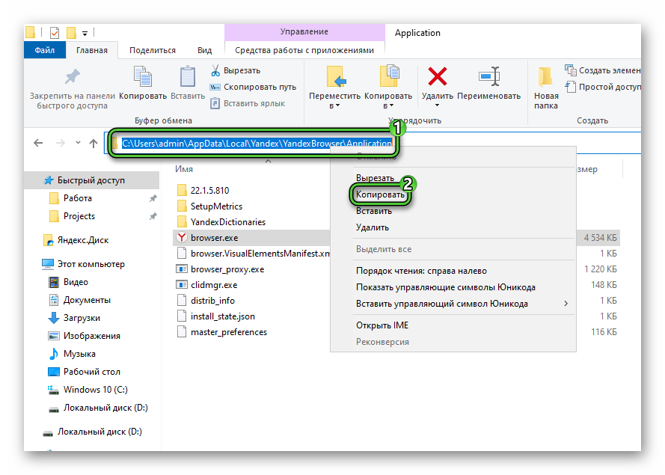Click the Copy icon in Clipboard group
This screenshot has height=475, width=665.
(142, 77)
